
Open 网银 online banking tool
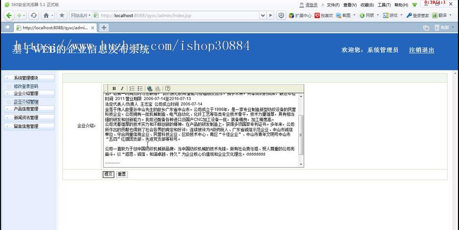[367, 15]
